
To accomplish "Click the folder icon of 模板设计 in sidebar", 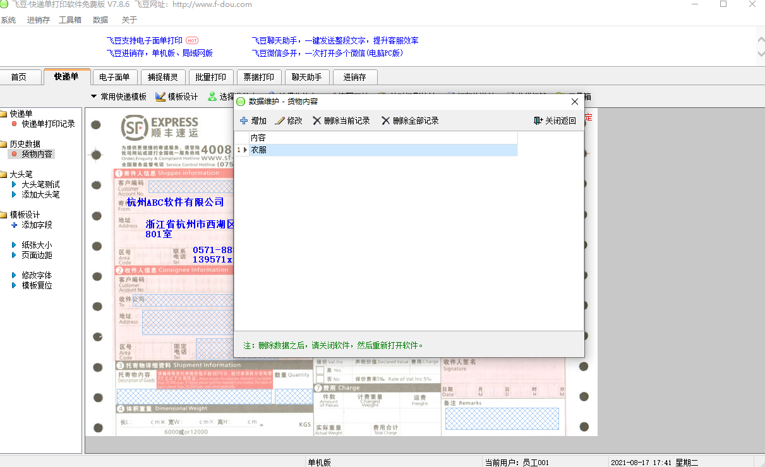I will (x=3, y=215).
